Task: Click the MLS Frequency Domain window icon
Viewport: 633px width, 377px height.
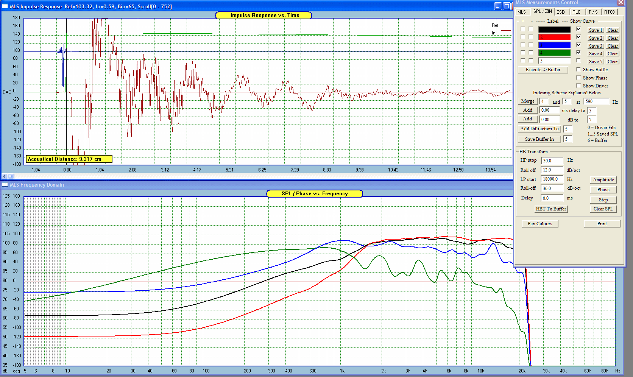Action: (x=5, y=185)
